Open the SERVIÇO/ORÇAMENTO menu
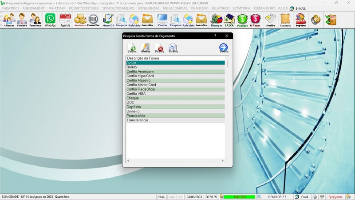 tap(118, 8)
